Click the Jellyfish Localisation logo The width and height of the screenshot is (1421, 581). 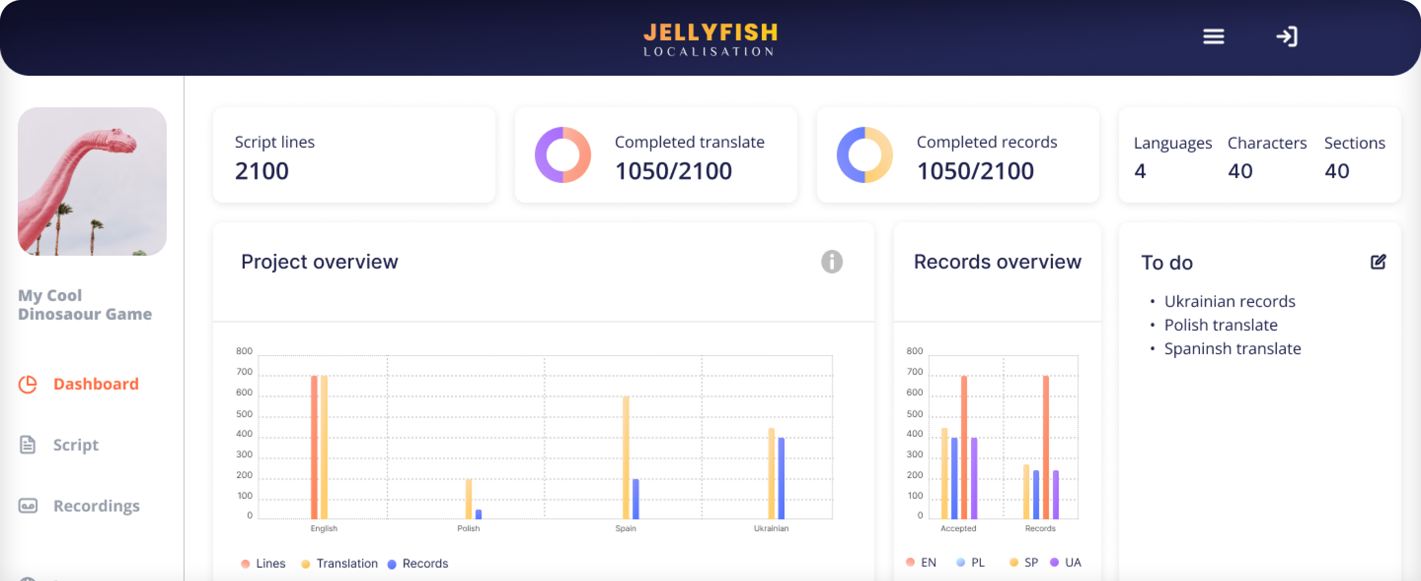710,39
